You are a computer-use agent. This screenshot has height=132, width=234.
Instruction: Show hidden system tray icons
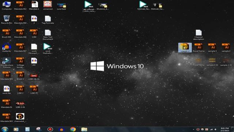coord(193,129)
